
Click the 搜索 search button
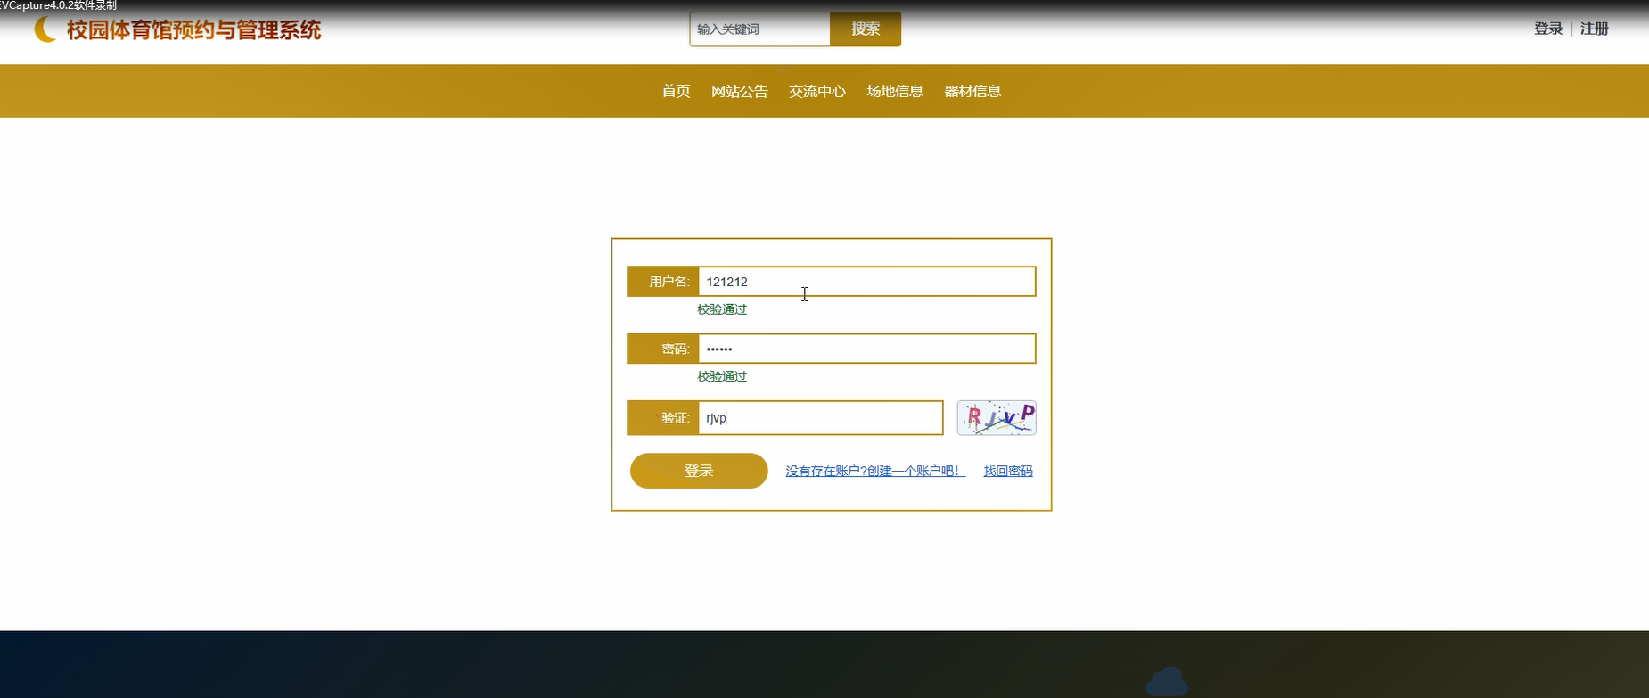pos(866,29)
